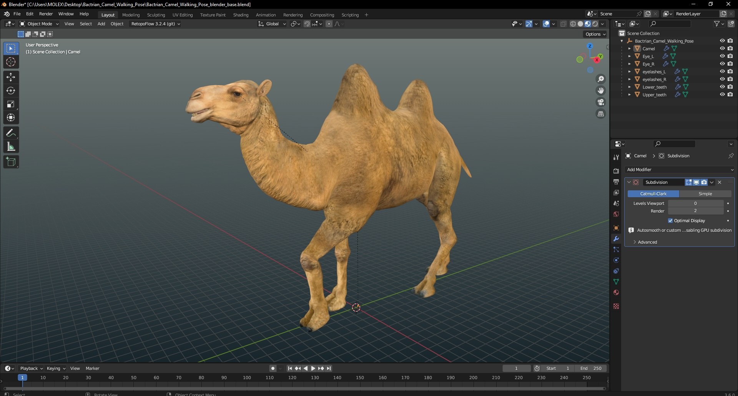Image resolution: width=738 pixels, height=396 pixels.
Task: Click the End frame 250 field
Action: [591, 368]
